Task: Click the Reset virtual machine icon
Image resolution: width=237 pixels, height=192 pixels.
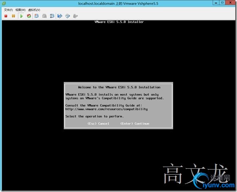Action: coord(29,16)
